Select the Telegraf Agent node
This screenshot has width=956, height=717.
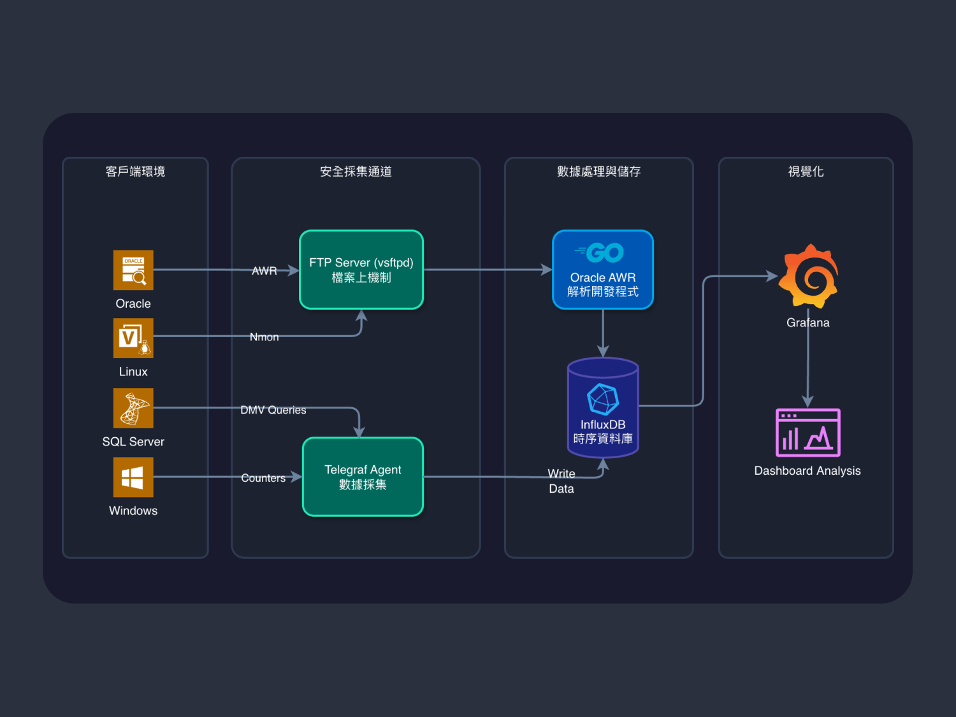363,477
